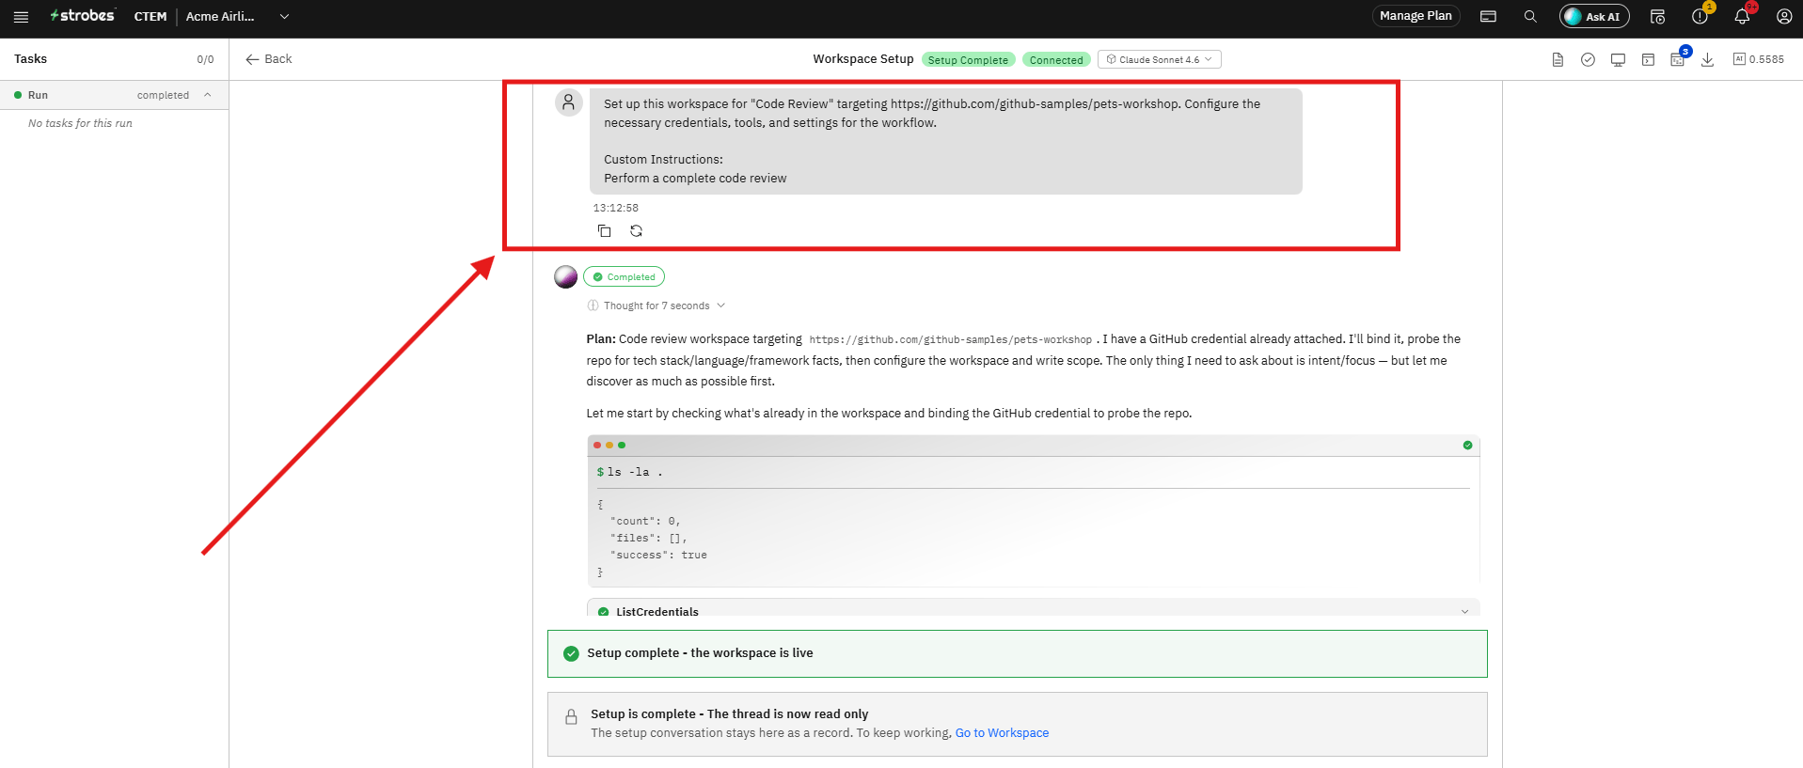Open the search magnifier in top bar
The height and width of the screenshot is (768, 1803).
click(1530, 17)
